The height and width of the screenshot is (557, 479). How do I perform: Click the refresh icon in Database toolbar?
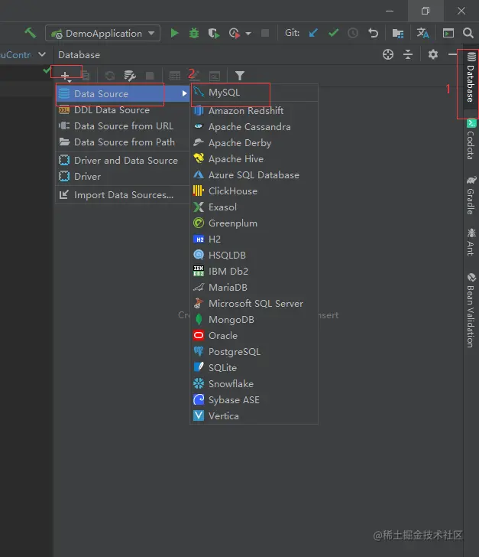110,76
